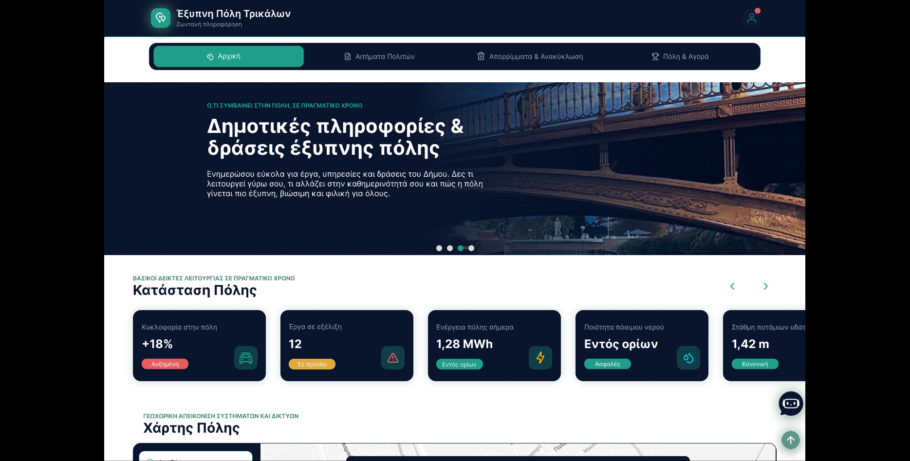The image size is (910, 461).
Task: Open the user profile icon
Action: 751,18
